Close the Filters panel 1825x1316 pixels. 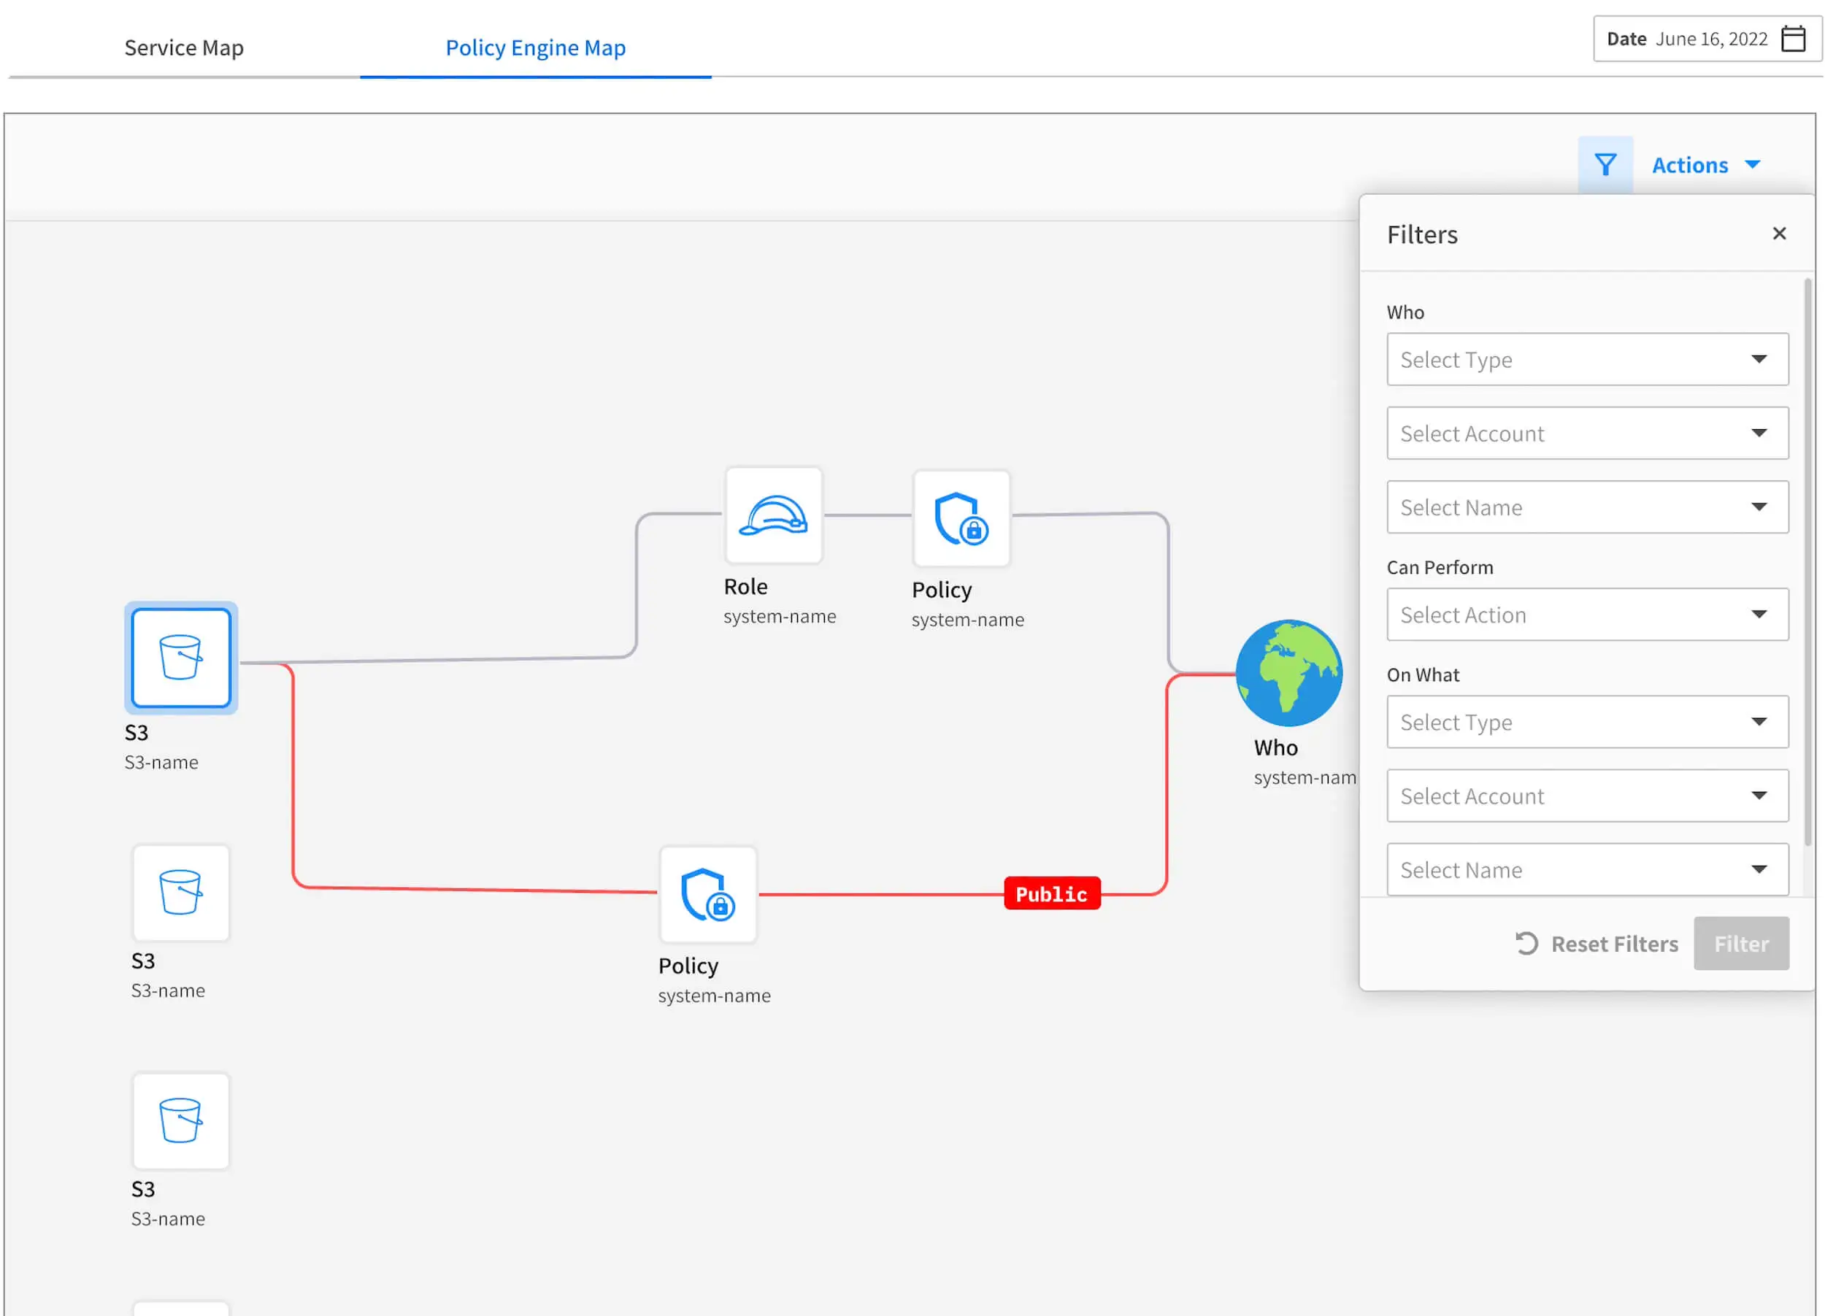1779,234
